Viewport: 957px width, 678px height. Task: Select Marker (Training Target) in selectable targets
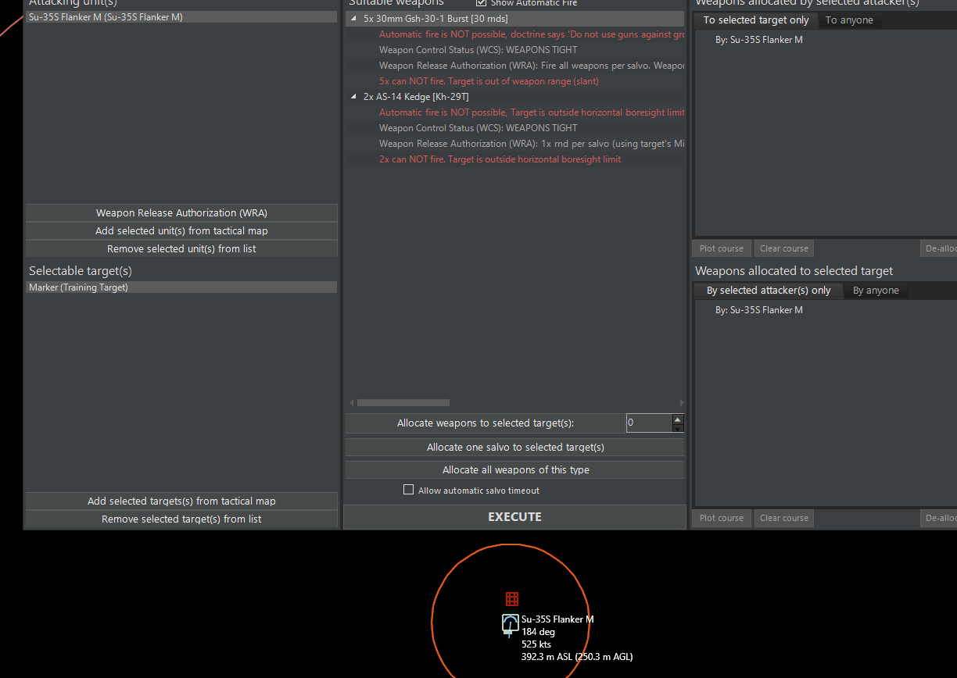pyautogui.click(x=181, y=287)
